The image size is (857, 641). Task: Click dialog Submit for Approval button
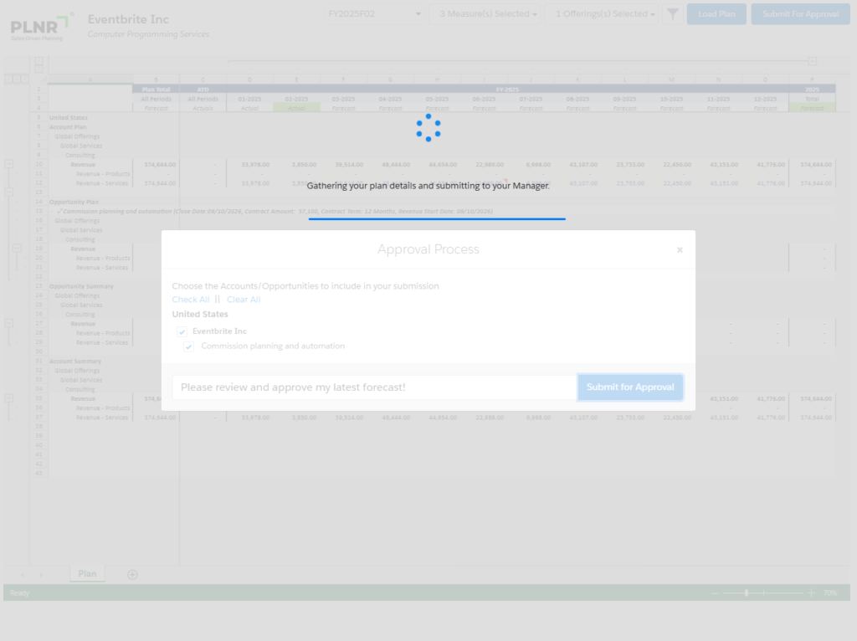630,387
